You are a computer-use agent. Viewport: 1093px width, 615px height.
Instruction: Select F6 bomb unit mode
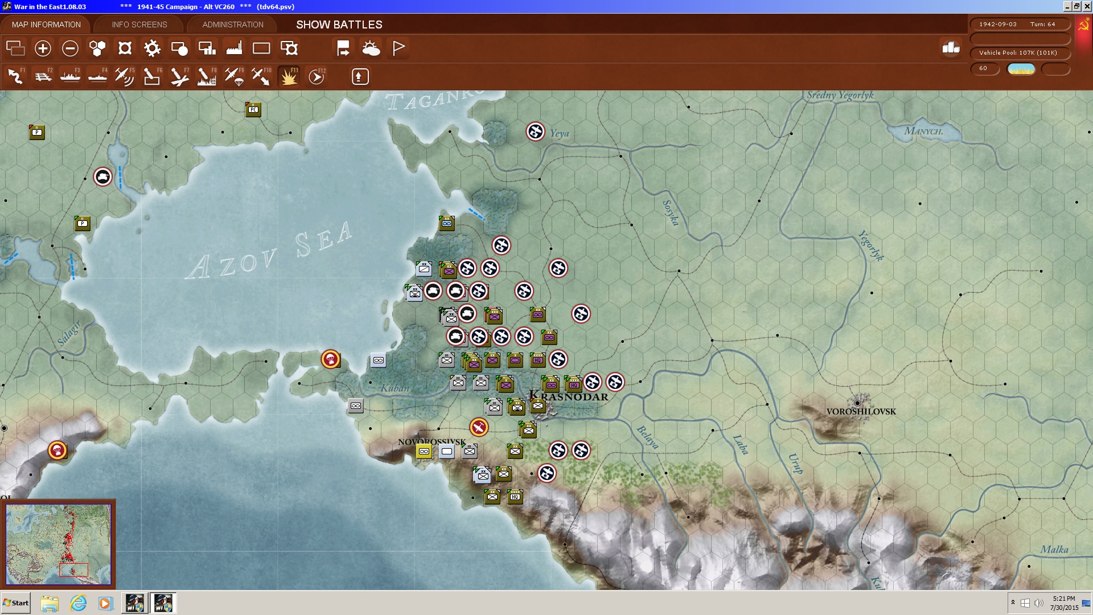point(152,76)
